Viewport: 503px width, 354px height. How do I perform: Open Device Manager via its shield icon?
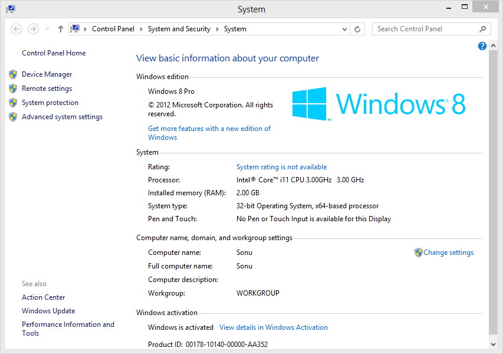(x=13, y=74)
